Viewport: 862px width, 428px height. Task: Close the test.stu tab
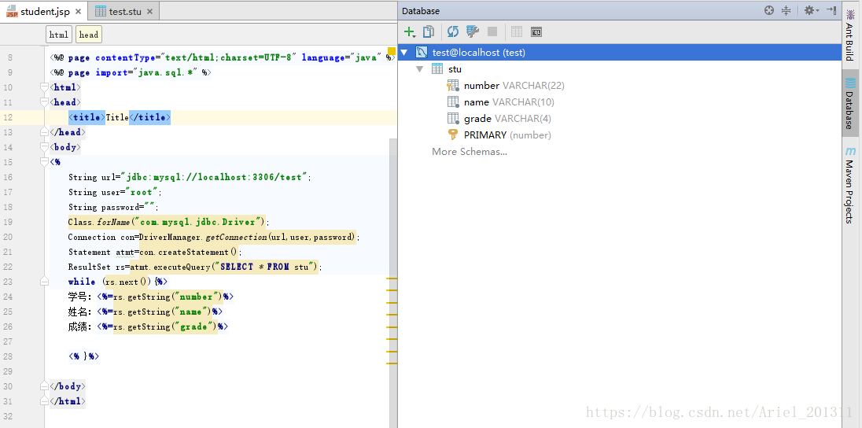pos(150,12)
